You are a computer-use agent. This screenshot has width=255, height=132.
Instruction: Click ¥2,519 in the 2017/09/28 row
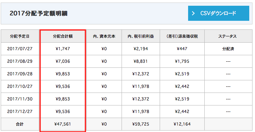coord(182,74)
